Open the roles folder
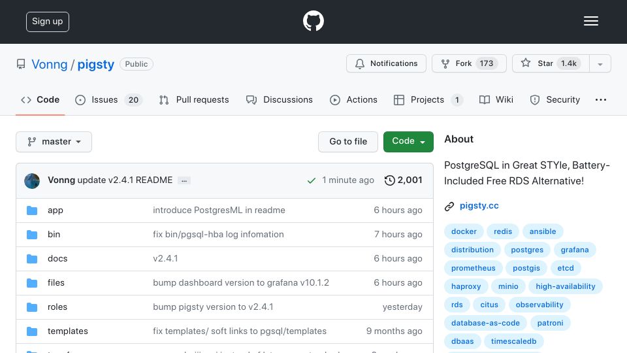 click(57, 307)
